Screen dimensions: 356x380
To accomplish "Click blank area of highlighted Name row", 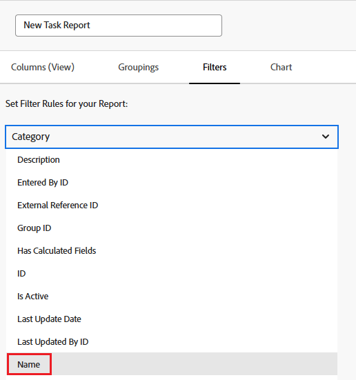I will [194, 364].
